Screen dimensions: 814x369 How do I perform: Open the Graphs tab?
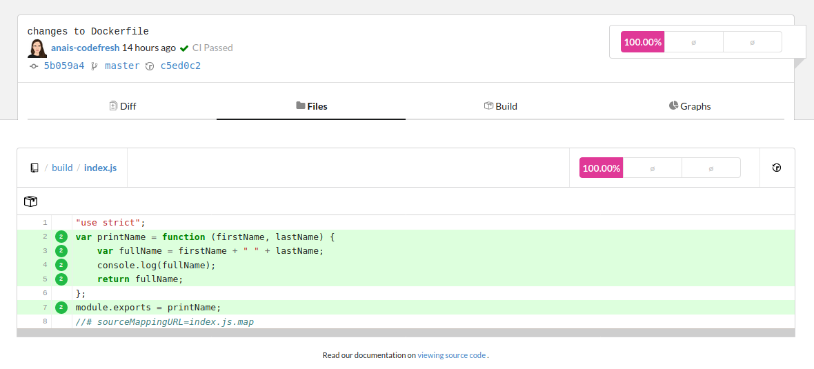click(x=689, y=106)
